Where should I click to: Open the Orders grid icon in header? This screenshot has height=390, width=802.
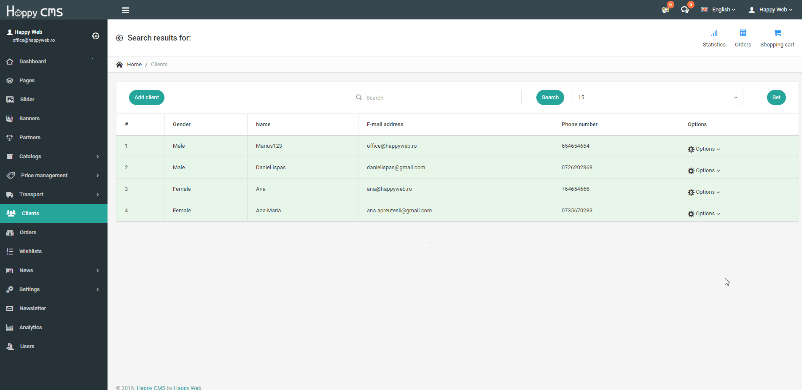point(743,33)
